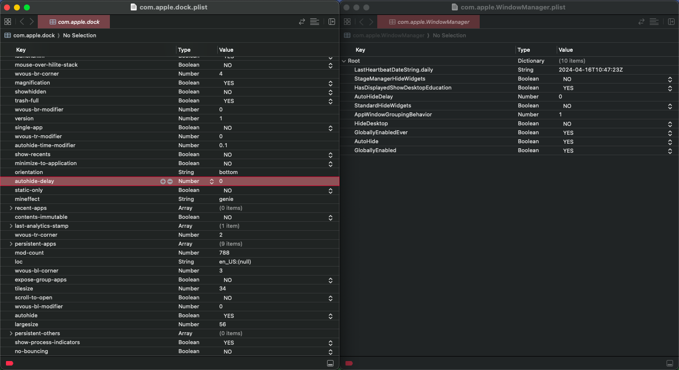679x370 pixels.
Task: Select AutoHideDelay row in WindowManager.plist
Action: pyautogui.click(x=509, y=96)
